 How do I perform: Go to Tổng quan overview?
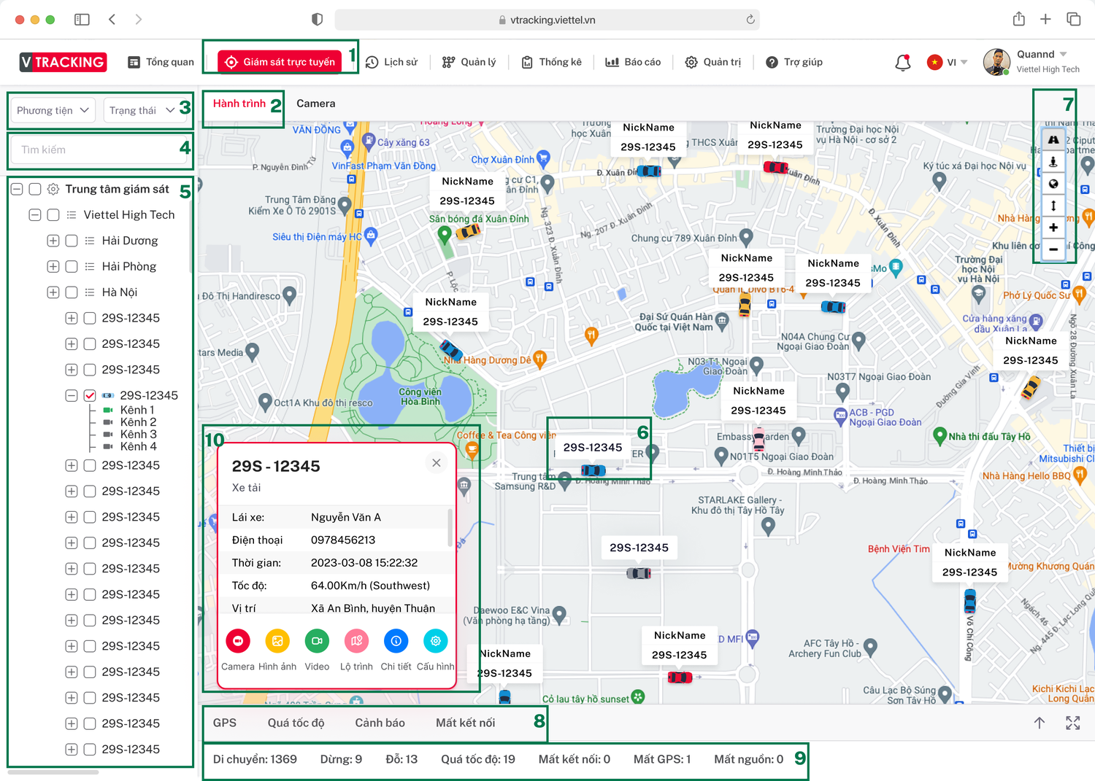[x=161, y=62]
